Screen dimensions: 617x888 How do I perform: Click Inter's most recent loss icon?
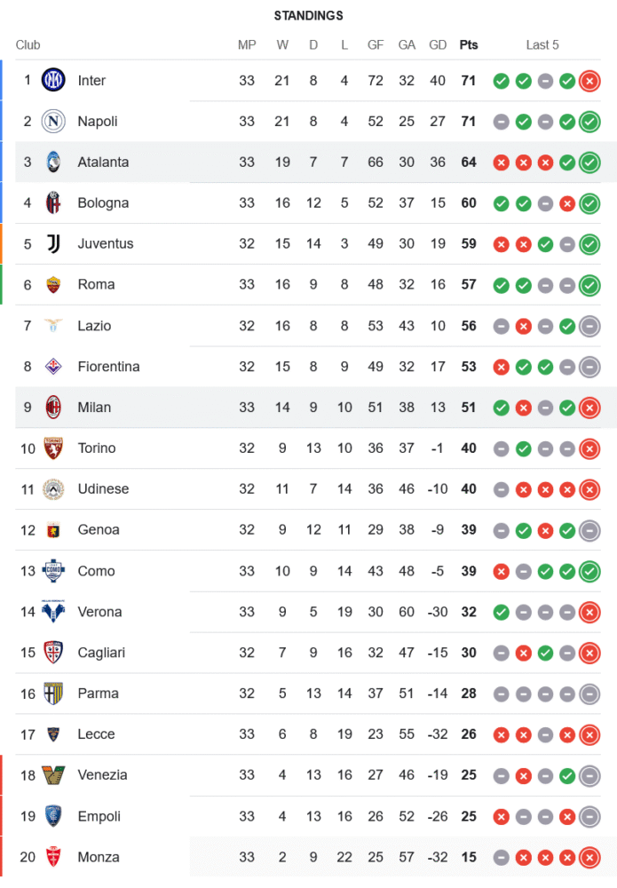[x=589, y=82]
